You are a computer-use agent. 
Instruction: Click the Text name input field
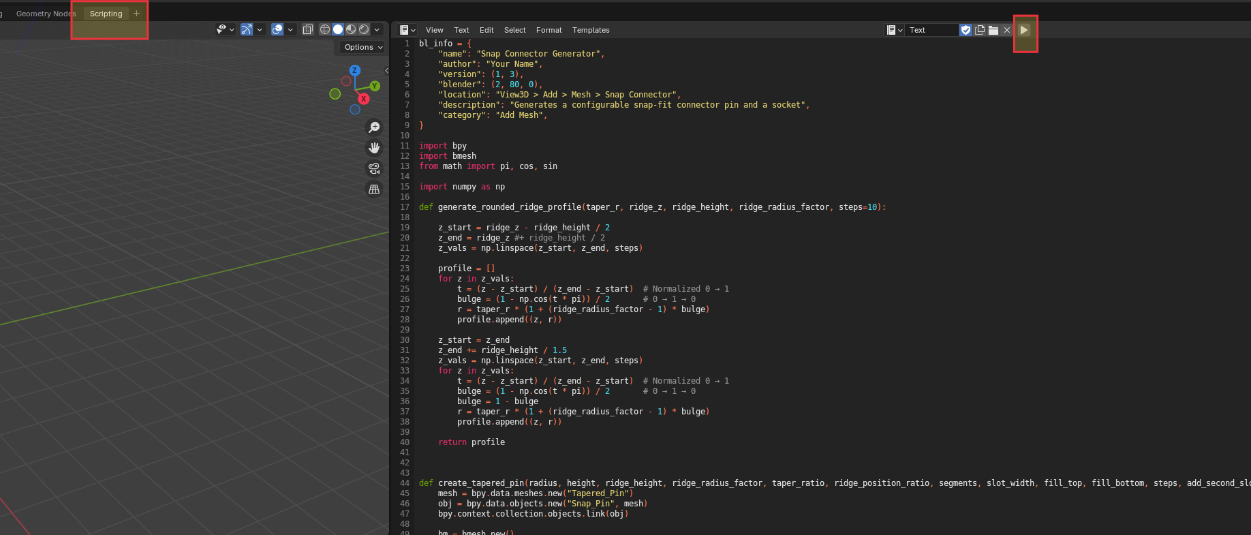click(931, 30)
